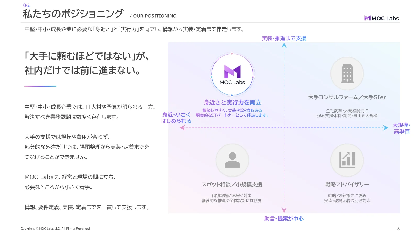Click the page number 8
This screenshot has width=419, height=235.
(x=398, y=229)
